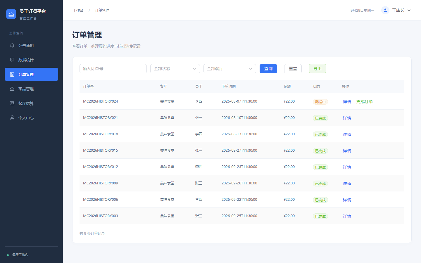Click the 重置 reset button
Viewport: 421px width, 263px height.
[293, 69]
